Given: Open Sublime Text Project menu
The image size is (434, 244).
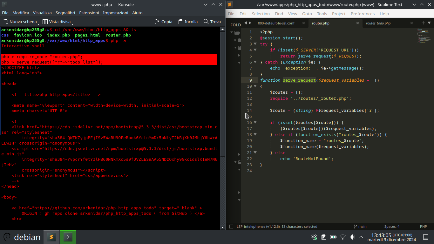Looking at the screenshot, I should click(339, 14).
